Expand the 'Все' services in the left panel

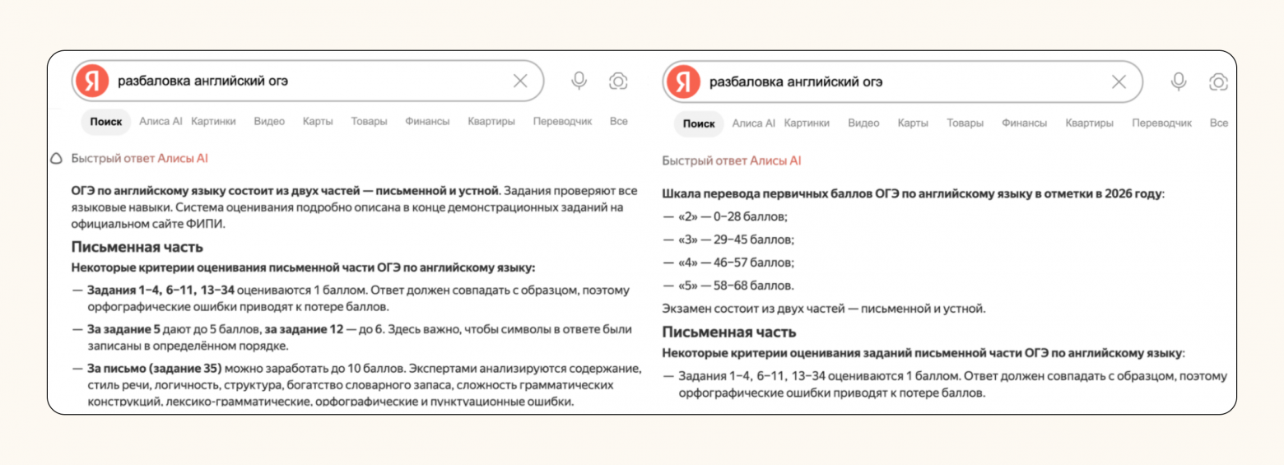(618, 121)
